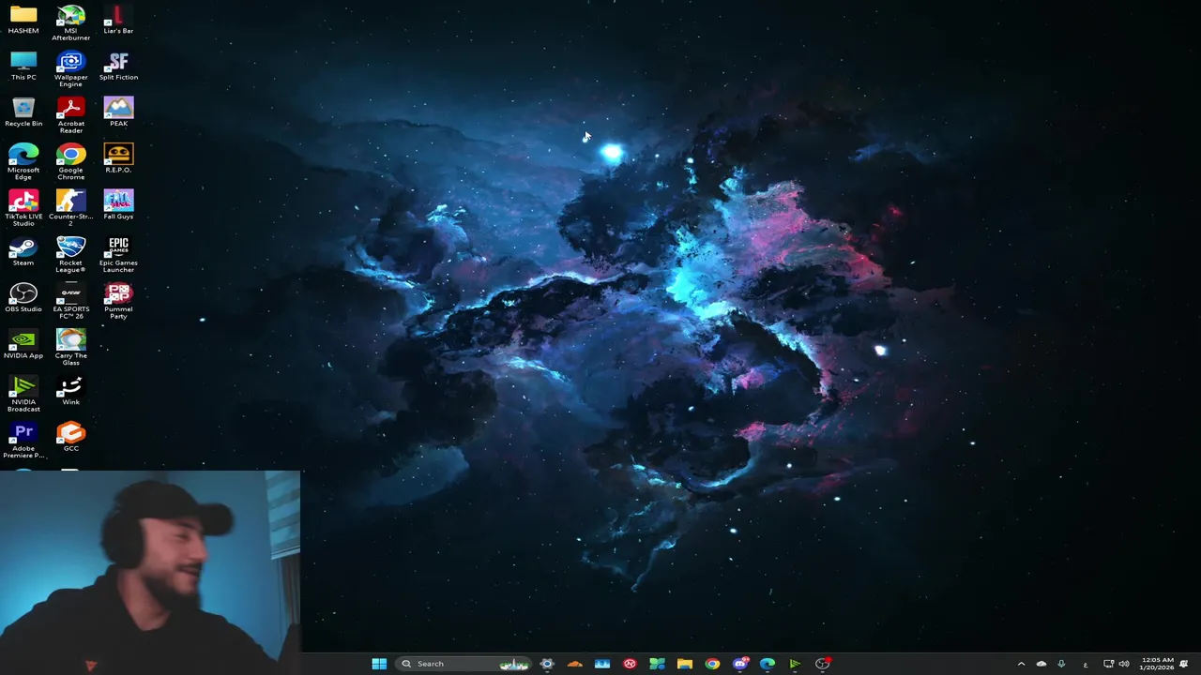This screenshot has width=1201, height=675.
Task: Select the Liar's Bar game icon
Action: coord(118,19)
